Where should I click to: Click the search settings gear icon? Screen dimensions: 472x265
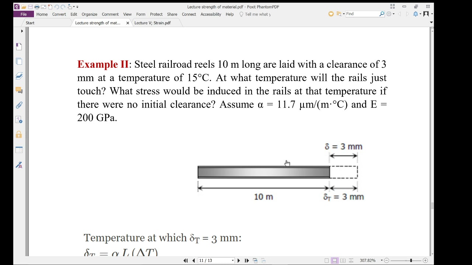(x=389, y=14)
